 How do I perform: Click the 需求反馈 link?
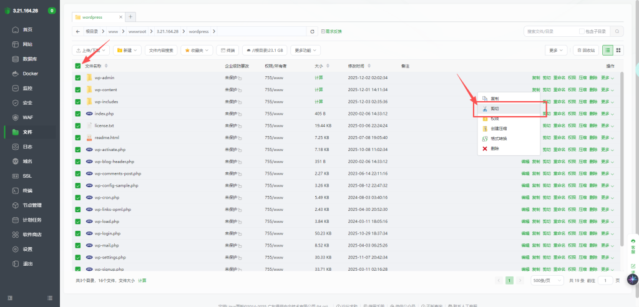pos(331,31)
